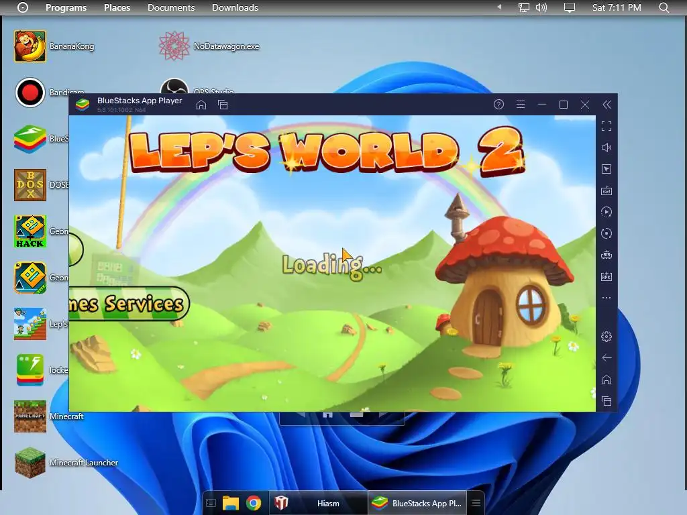Screen dimensions: 687x515
Task: Select the Geometry Dash HACK desktop icon
Action: [30, 231]
